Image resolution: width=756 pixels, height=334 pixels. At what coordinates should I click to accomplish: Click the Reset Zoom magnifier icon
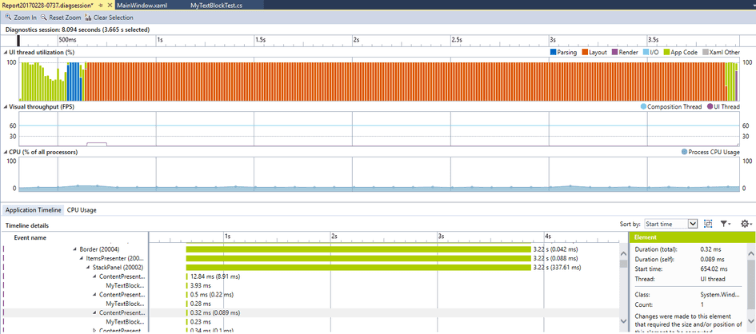[44, 18]
